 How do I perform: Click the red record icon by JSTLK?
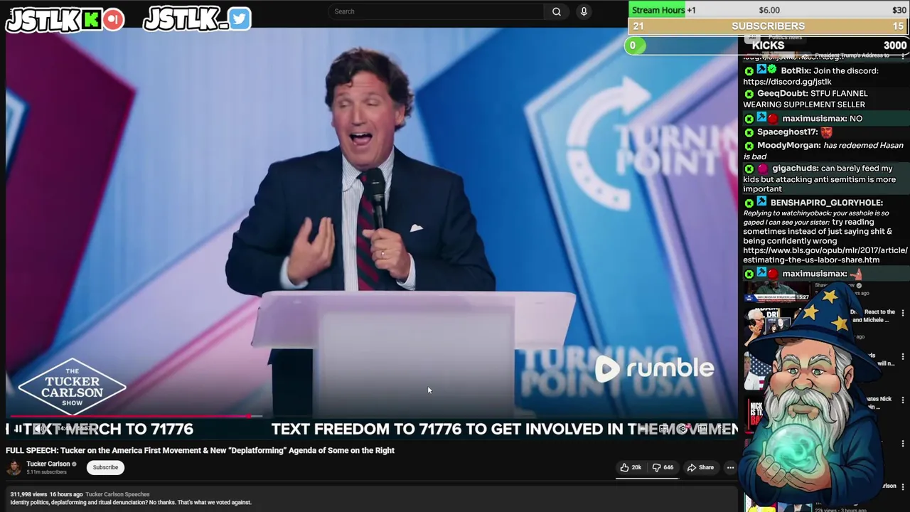113,20
